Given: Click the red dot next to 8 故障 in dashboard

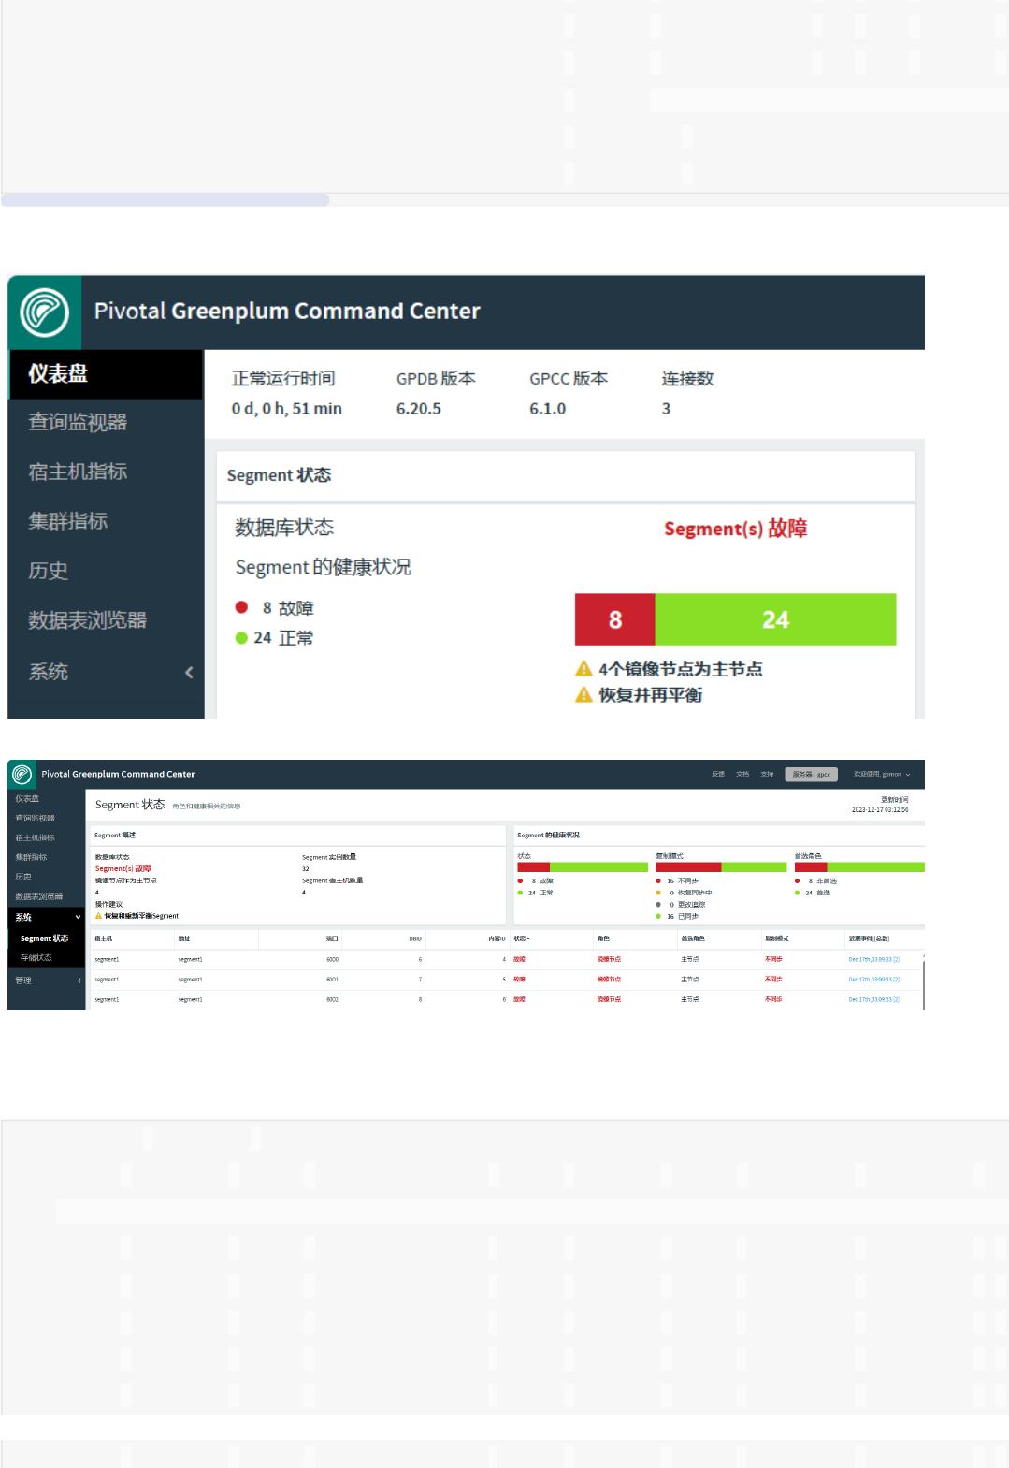Looking at the screenshot, I should 241,607.
